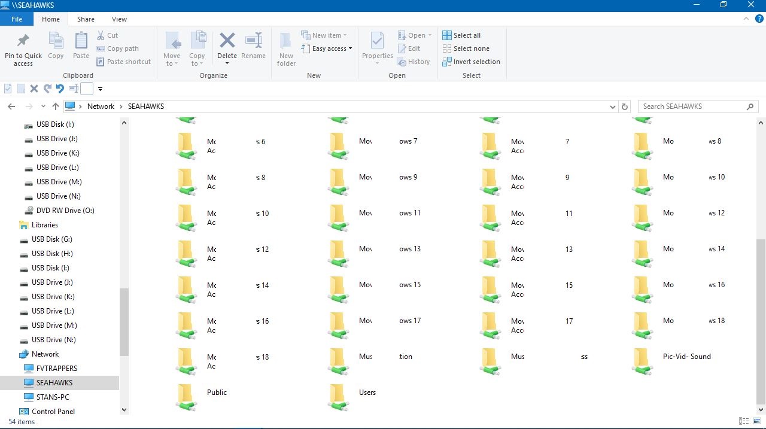Image resolution: width=766 pixels, height=429 pixels.
Task: Switch to the View ribbon tab
Action: [x=119, y=19]
